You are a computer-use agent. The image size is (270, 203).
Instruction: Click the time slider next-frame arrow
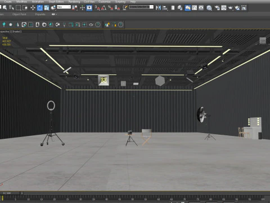pyautogui.click(x=22, y=193)
